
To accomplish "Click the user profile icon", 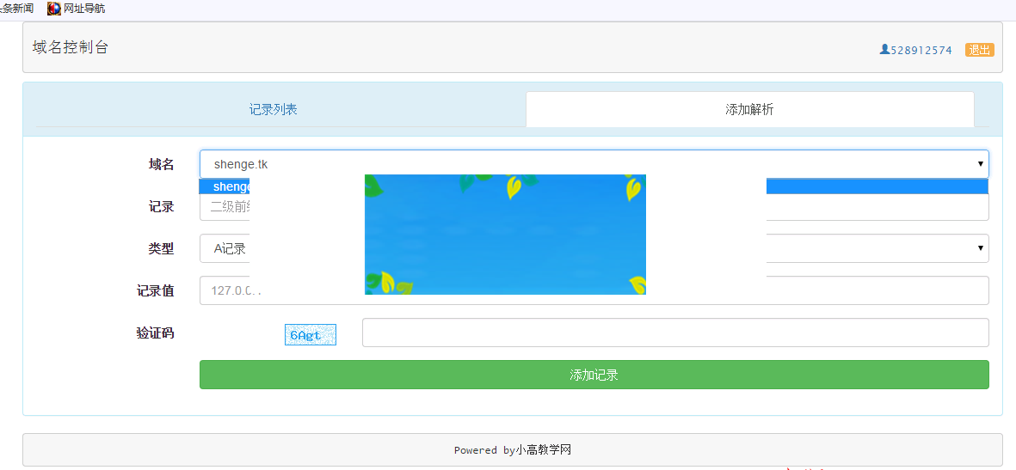I will (x=884, y=50).
